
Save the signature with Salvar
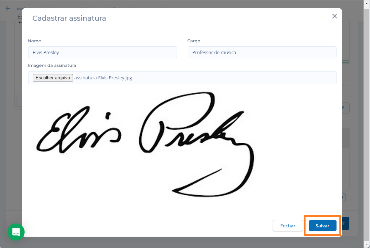[x=322, y=226]
